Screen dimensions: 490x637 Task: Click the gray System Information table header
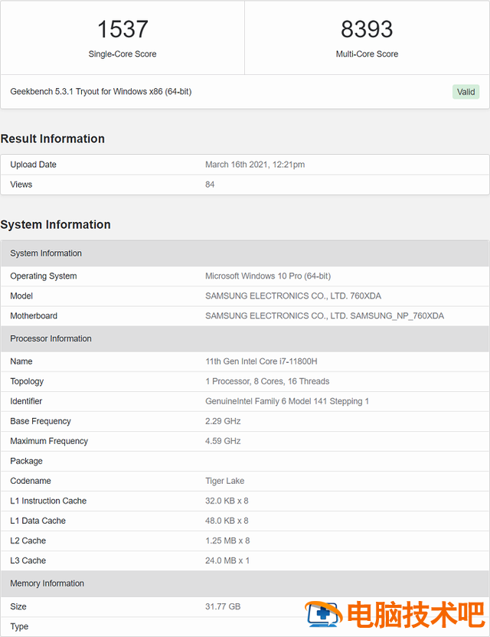point(244,253)
